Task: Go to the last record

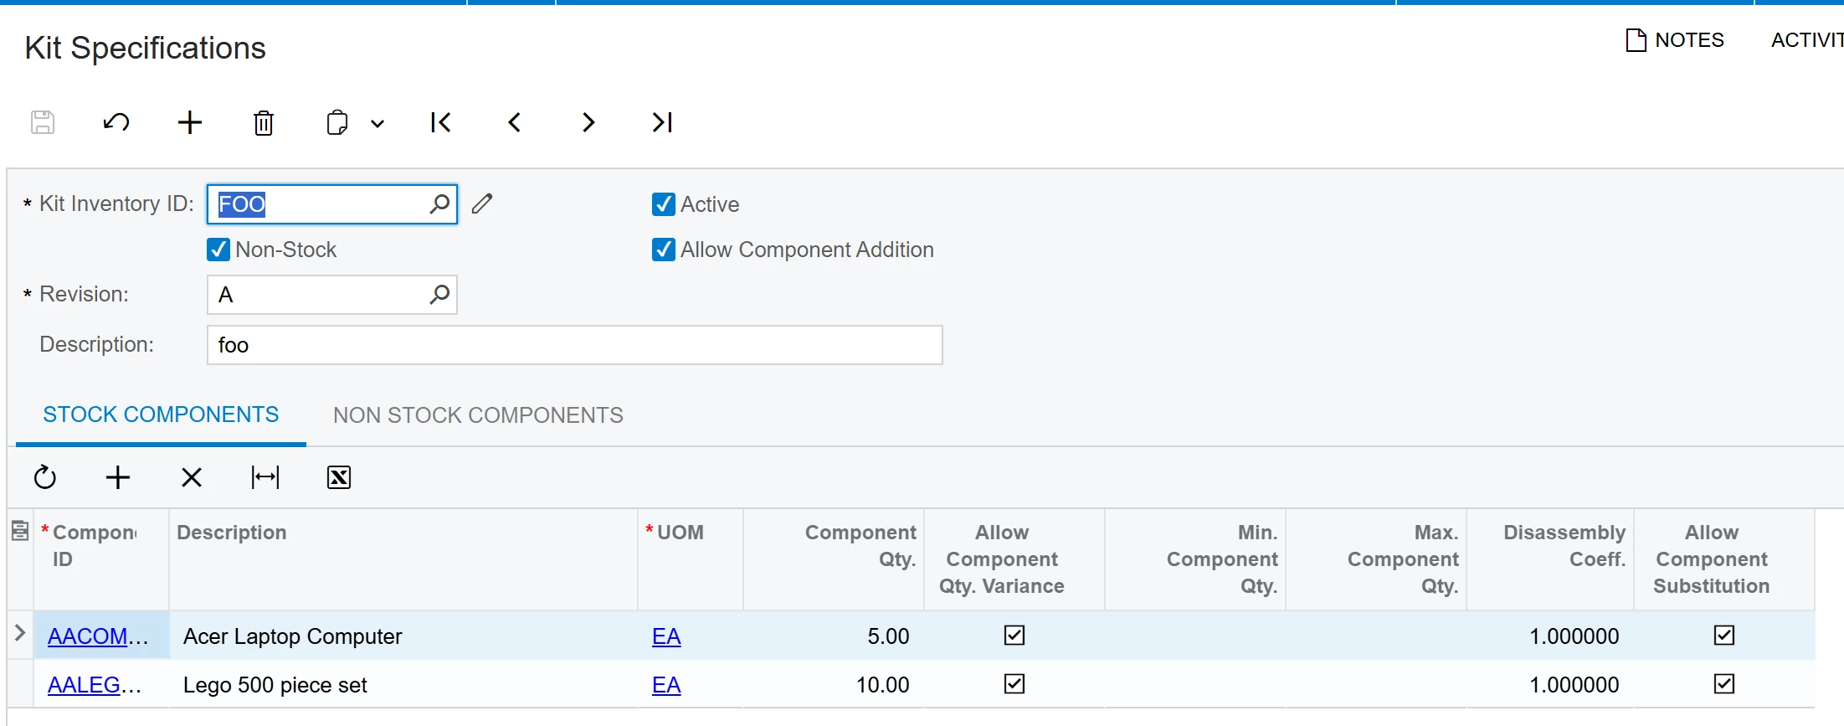Action: [x=662, y=123]
